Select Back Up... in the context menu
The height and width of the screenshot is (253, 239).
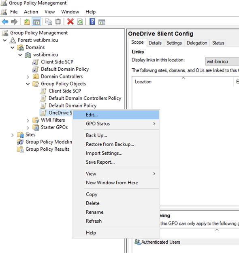[116, 135]
